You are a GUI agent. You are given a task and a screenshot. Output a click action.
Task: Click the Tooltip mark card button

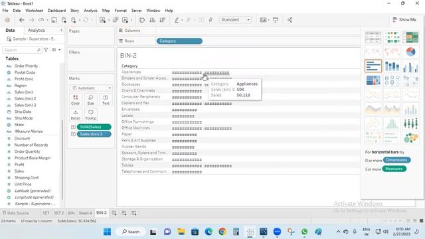pos(90,115)
